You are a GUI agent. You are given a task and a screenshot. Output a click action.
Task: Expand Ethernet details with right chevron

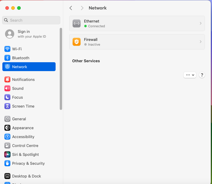pos(200,23)
